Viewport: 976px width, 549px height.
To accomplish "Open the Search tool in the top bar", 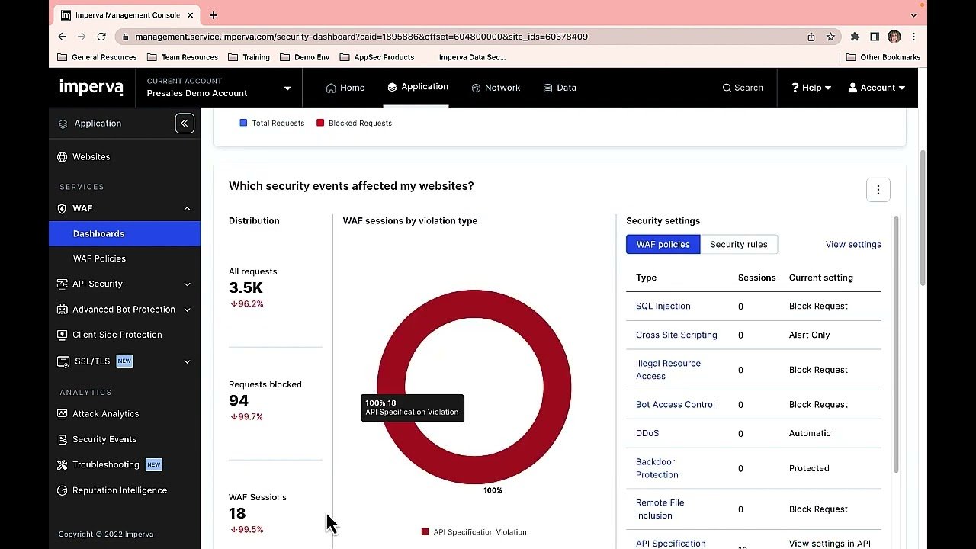I will (743, 88).
